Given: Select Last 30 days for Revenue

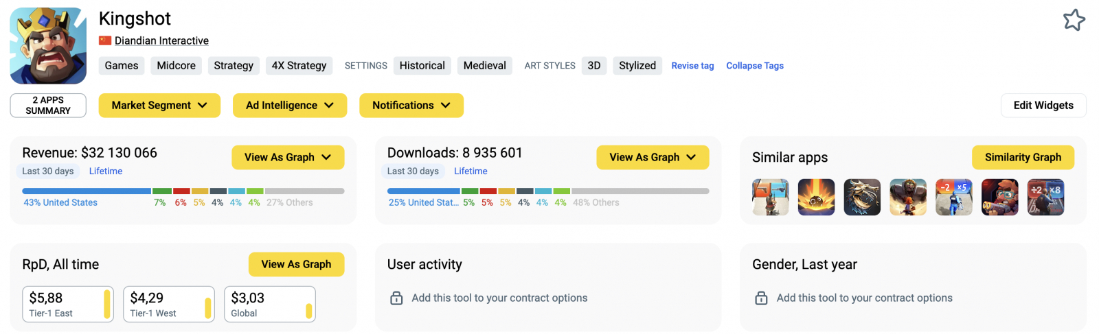Looking at the screenshot, I should pyautogui.click(x=48, y=171).
